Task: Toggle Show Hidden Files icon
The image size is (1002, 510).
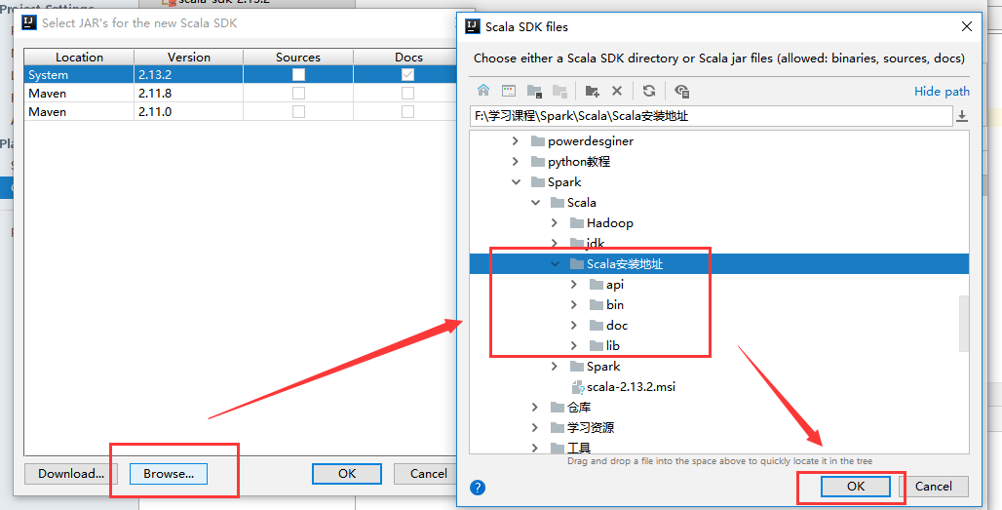Action: 682,91
